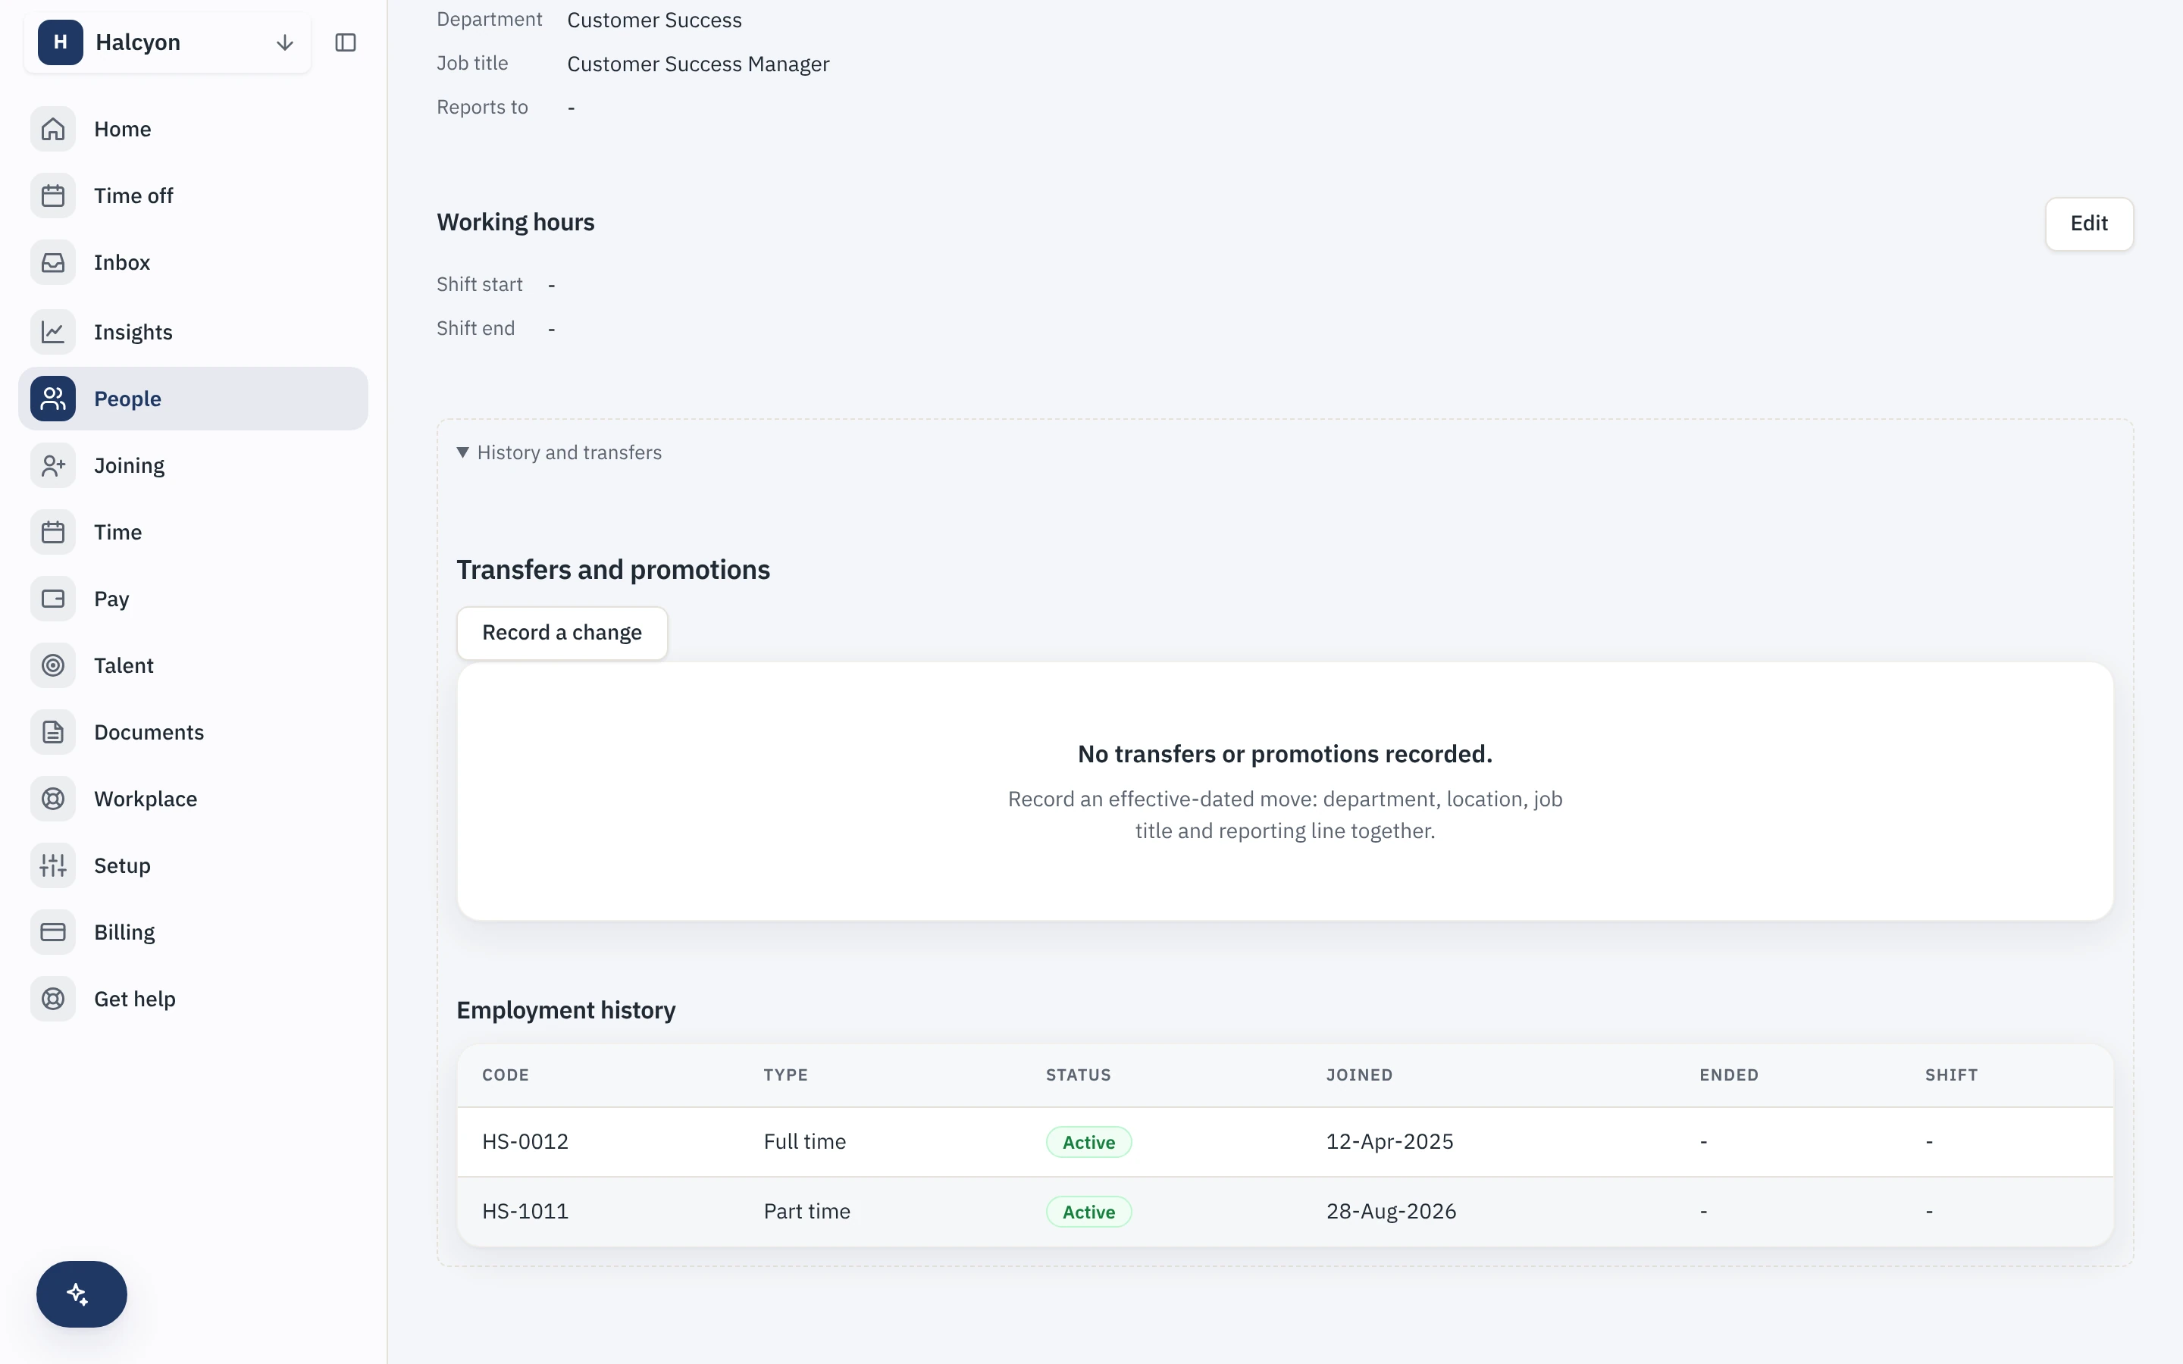Open the Home icon in sidebar

[53, 129]
